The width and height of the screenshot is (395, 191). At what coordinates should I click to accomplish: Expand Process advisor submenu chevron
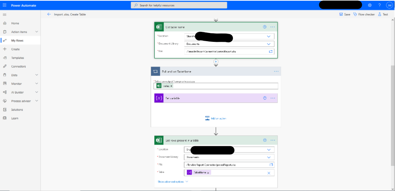point(37,101)
